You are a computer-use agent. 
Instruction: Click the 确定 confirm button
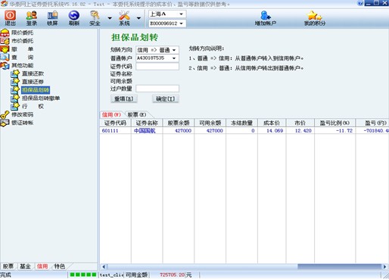tap(166, 99)
